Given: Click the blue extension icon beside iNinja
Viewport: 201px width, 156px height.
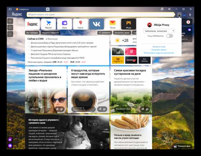Looking at the screenshot, I should [x=184, y=15].
